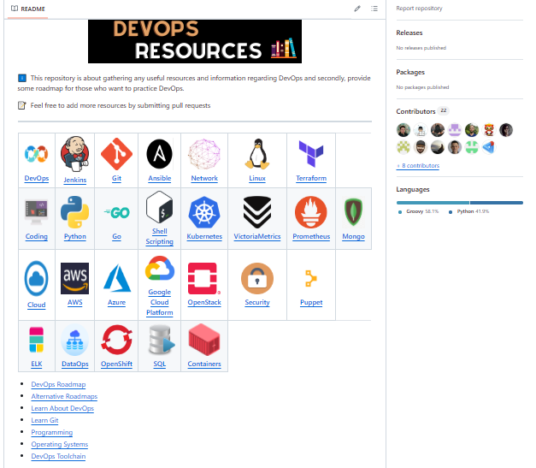Screen dimensions: 536x468
Task: Click the teal Go language logo
Action: point(116,212)
